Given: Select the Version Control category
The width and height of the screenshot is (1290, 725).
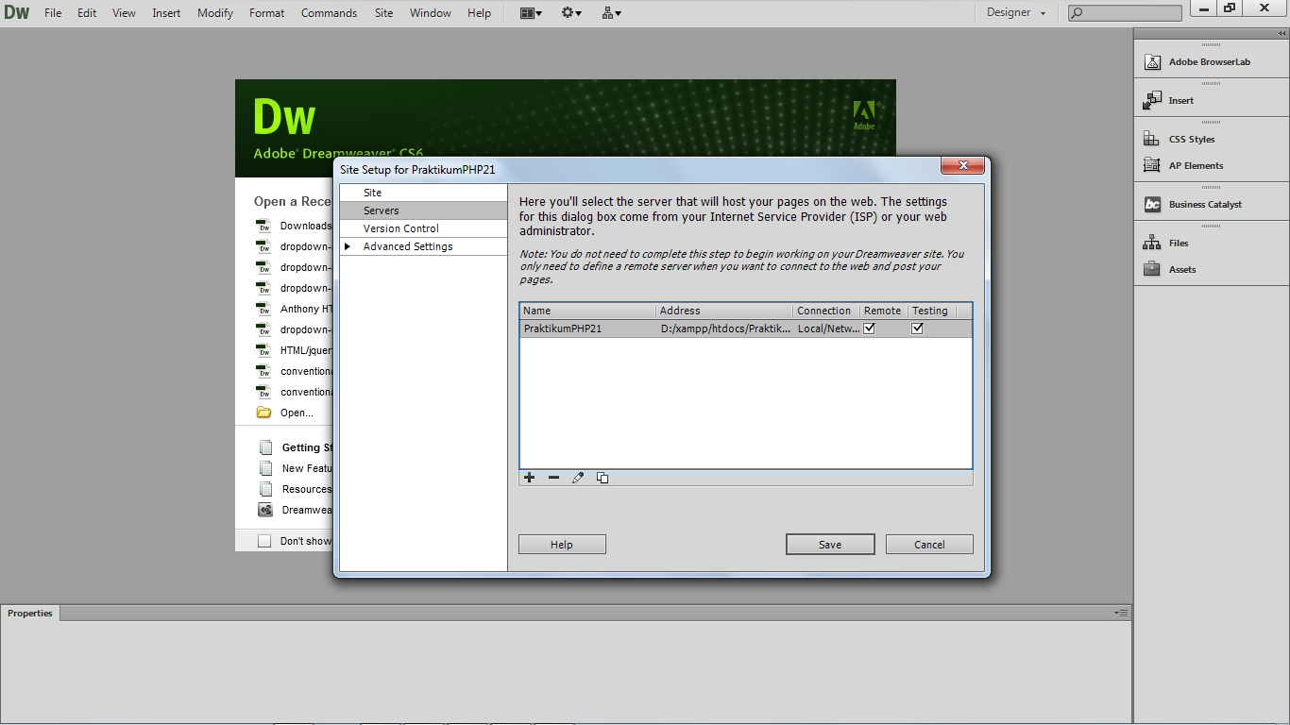Looking at the screenshot, I should [x=423, y=228].
